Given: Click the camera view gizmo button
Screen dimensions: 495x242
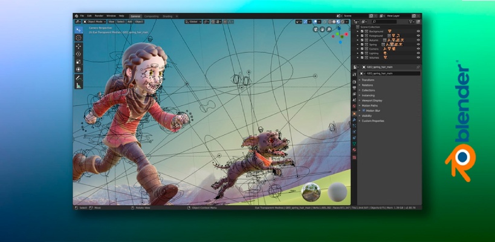Looking at the screenshot, I should click(x=315, y=29).
